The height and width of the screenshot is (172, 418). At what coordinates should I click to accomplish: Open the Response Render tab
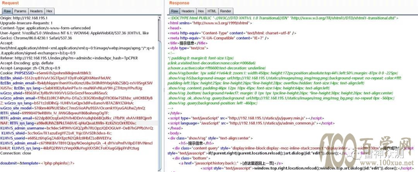[x=226, y=11]
